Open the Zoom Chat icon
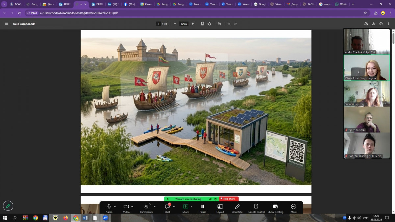This screenshot has width=395, height=222. click(x=167, y=207)
